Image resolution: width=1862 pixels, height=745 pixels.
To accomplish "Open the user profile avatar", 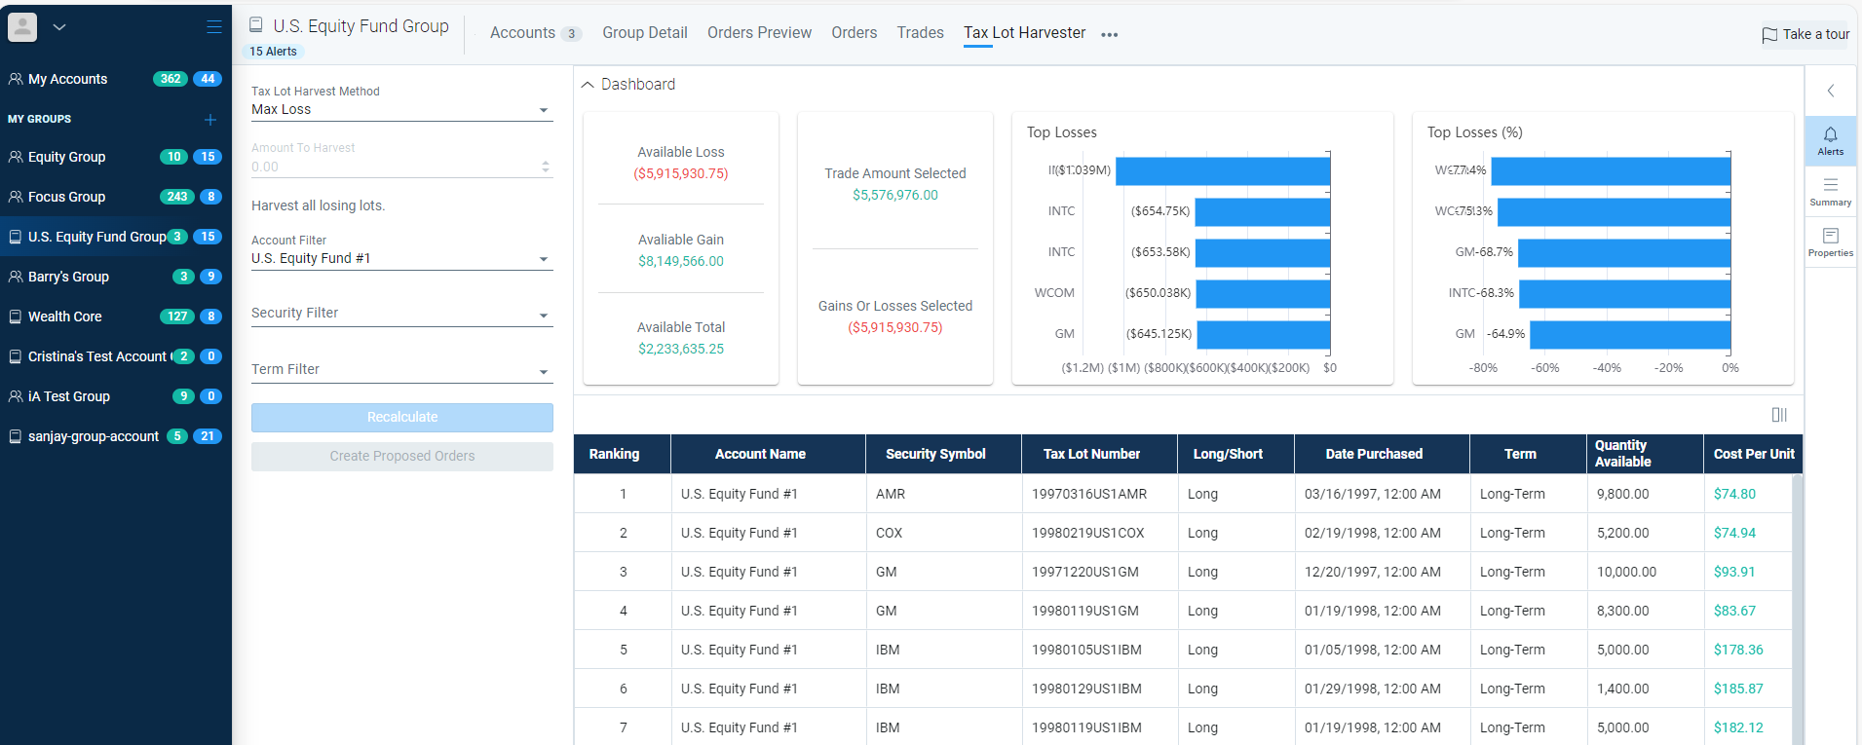I will pos(22,27).
